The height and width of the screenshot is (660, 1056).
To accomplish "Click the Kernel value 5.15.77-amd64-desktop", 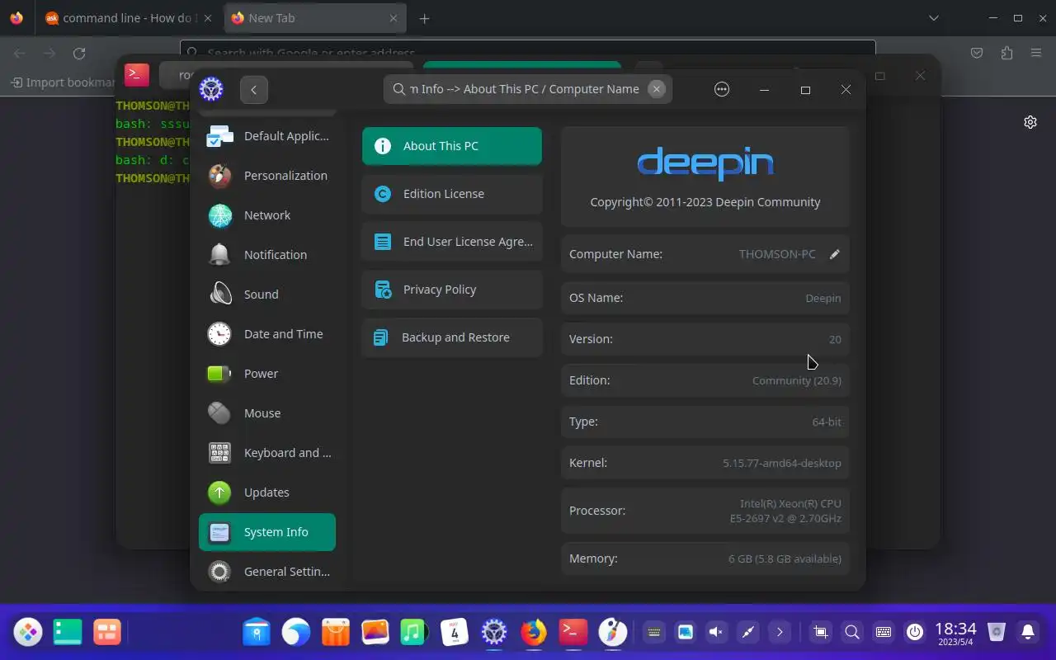I will point(782,463).
